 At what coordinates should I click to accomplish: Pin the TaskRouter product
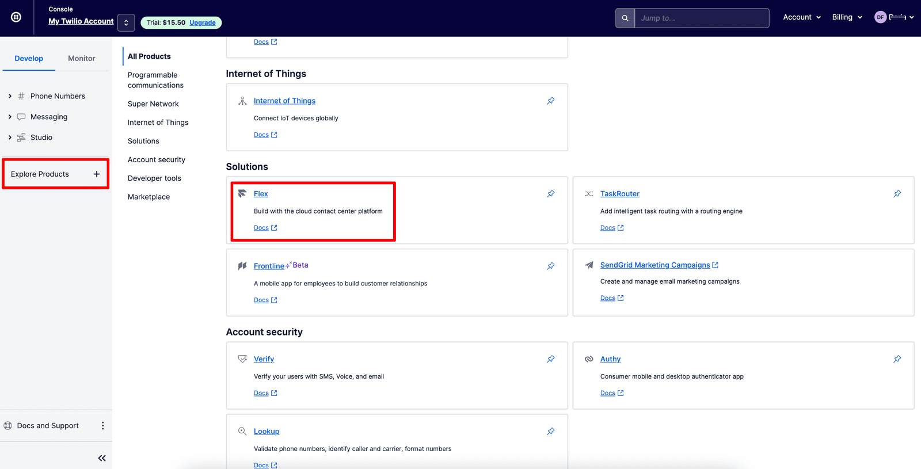[897, 194]
